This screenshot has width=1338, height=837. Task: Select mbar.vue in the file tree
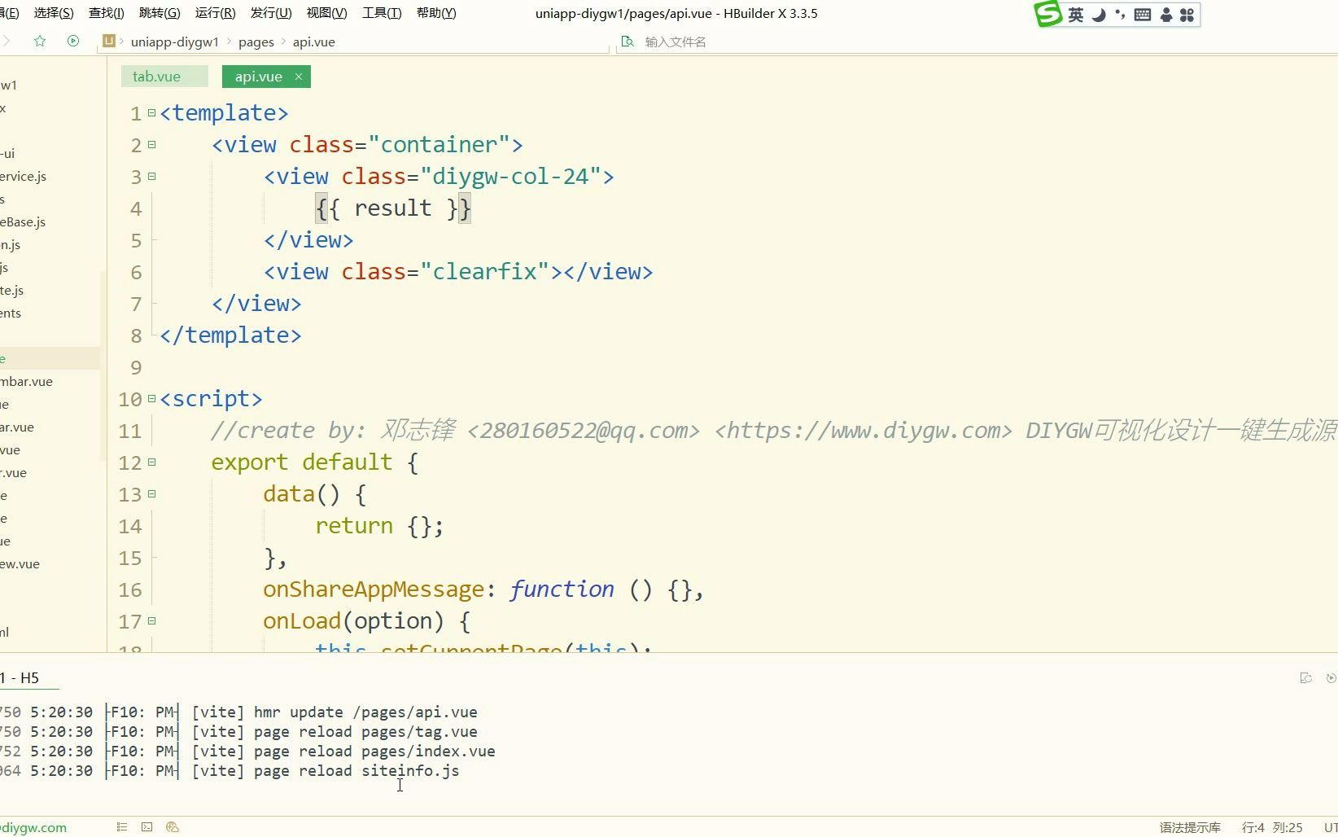tap(27, 381)
